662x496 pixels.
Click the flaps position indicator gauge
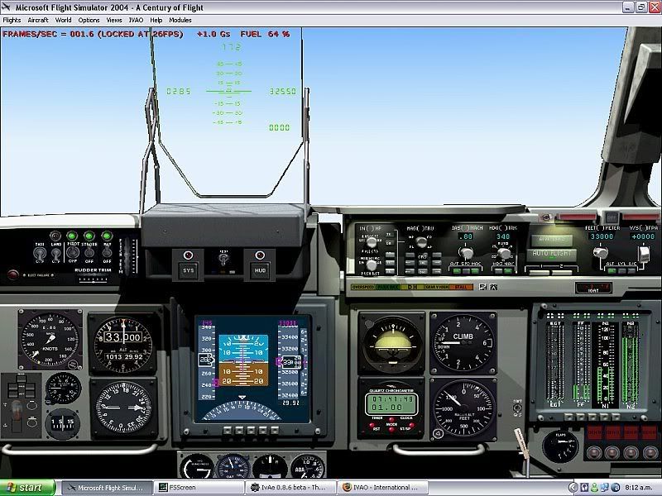560,445
